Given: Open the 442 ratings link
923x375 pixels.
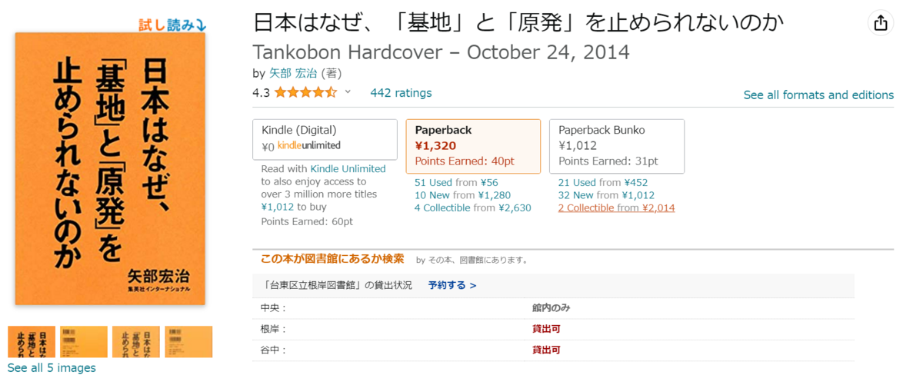Looking at the screenshot, I should [x=401, y=93].
